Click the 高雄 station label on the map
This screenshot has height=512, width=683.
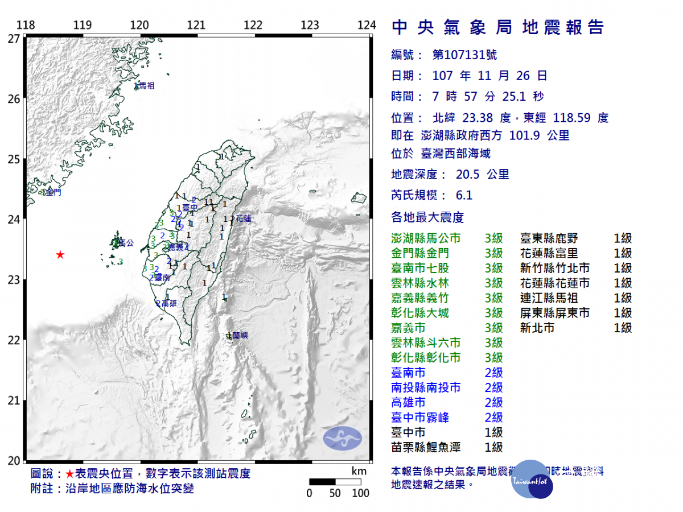click(168, 304)
